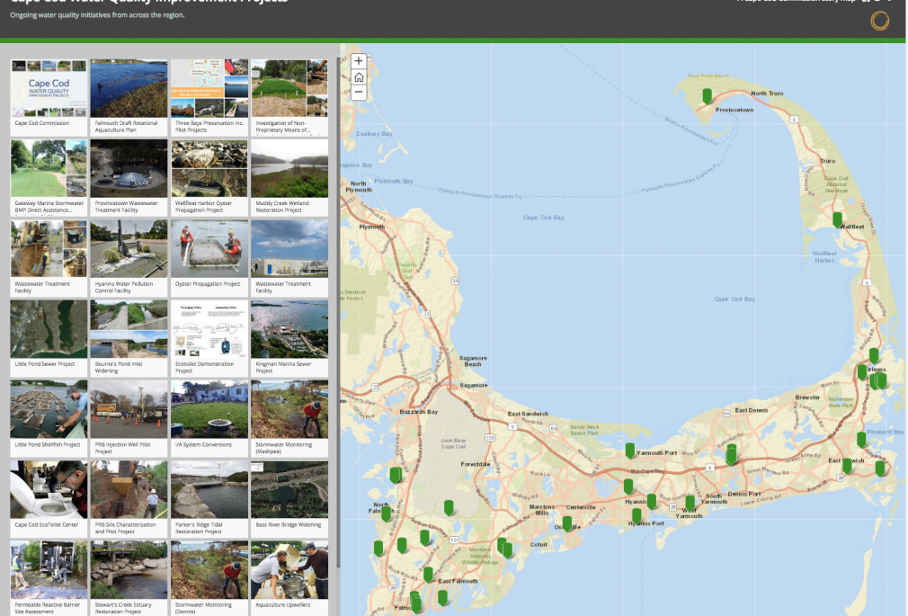
Task: Select the green marker at Osterville
Action: click(x=567, y=523)
